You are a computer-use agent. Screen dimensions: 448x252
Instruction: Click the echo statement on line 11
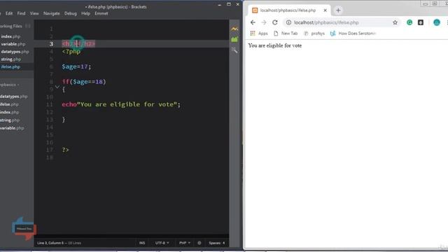click(x=121, y=104)
